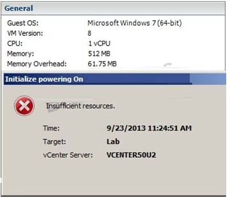Click the Target label

click(x=55, y=142)
